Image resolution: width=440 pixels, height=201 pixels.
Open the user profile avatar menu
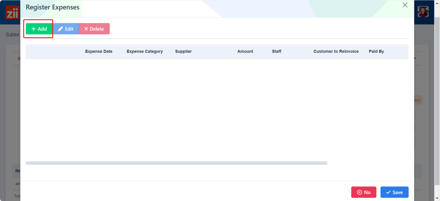[x=424, y=12]
